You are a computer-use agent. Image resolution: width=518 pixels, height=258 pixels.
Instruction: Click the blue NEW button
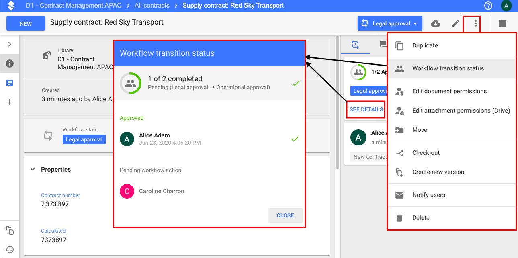(26, 24)
